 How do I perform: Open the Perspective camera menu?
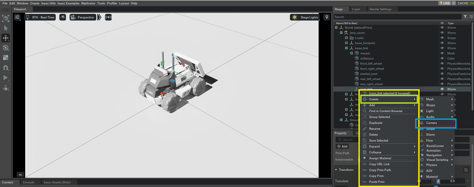[83, 17]
